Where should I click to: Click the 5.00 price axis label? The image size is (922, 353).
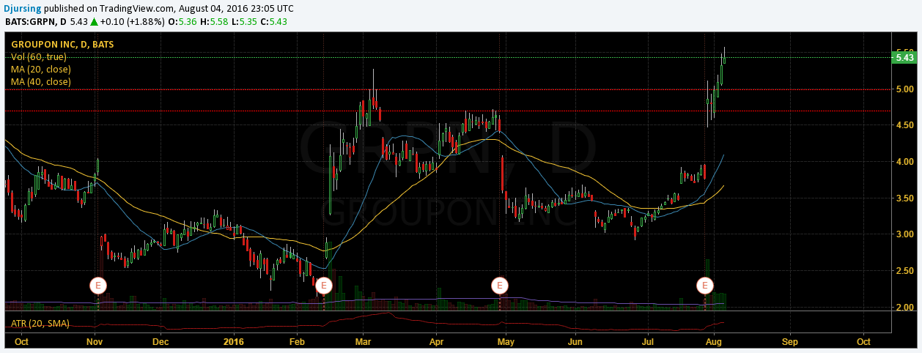(904, 89)
